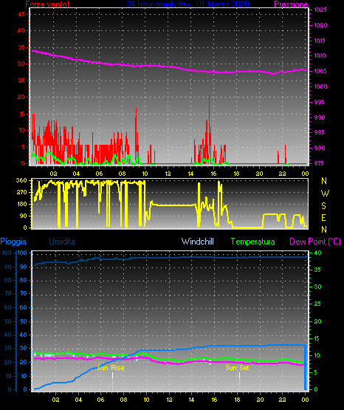Click the 975 pressure axis value

[x=320, y=163]
